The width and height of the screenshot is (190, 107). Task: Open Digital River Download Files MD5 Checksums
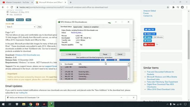coord(160,86)
